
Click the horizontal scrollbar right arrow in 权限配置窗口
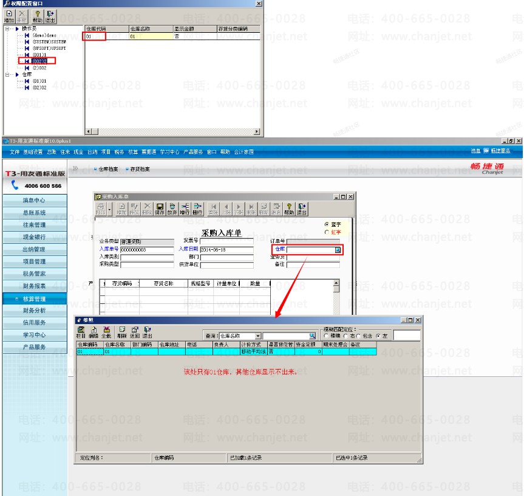tap(257, 131)
